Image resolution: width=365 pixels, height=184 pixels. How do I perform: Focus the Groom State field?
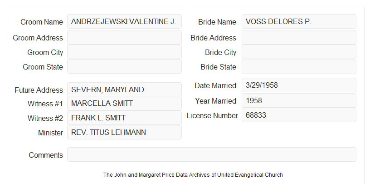[x=124, y=66]
